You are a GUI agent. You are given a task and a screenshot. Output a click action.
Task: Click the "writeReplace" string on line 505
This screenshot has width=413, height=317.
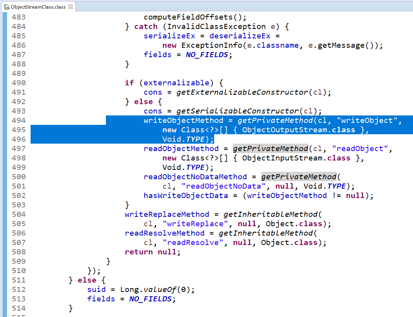point(195,224)
